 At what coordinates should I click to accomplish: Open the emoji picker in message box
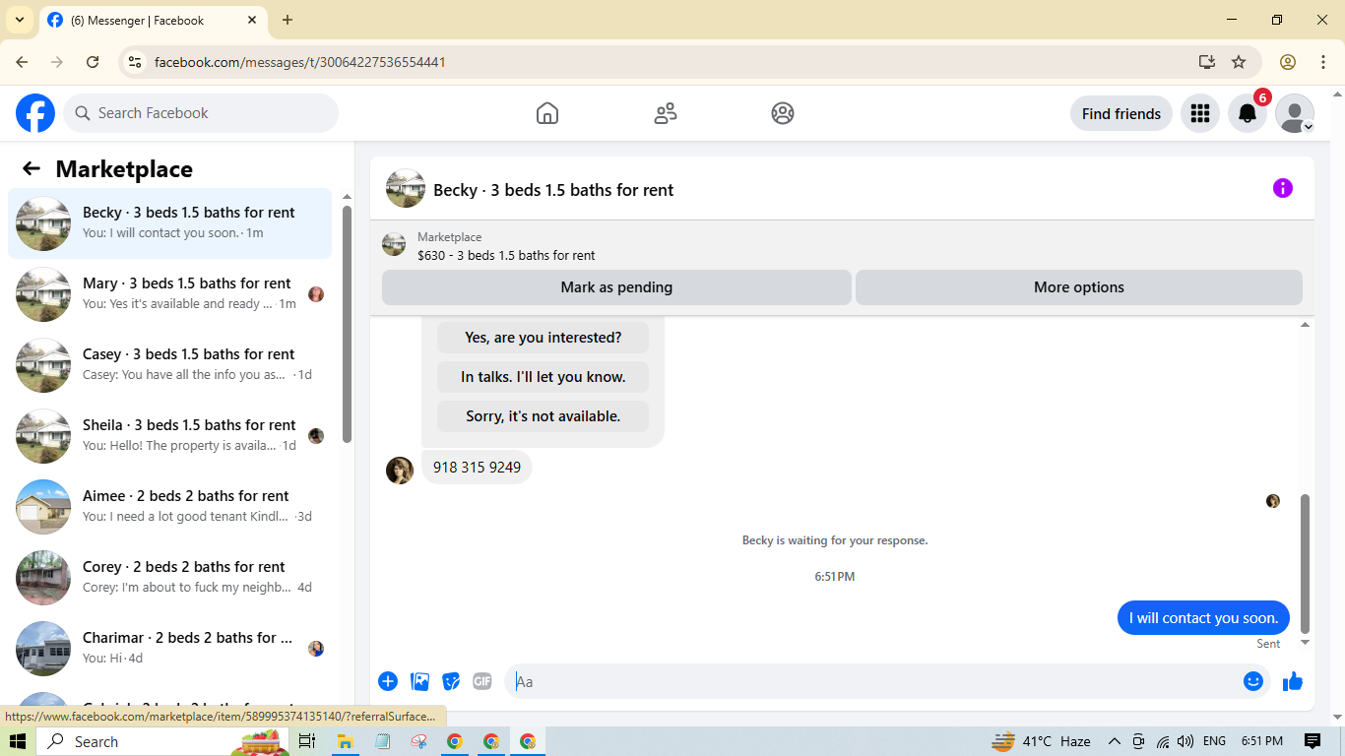pos(1253,681)
